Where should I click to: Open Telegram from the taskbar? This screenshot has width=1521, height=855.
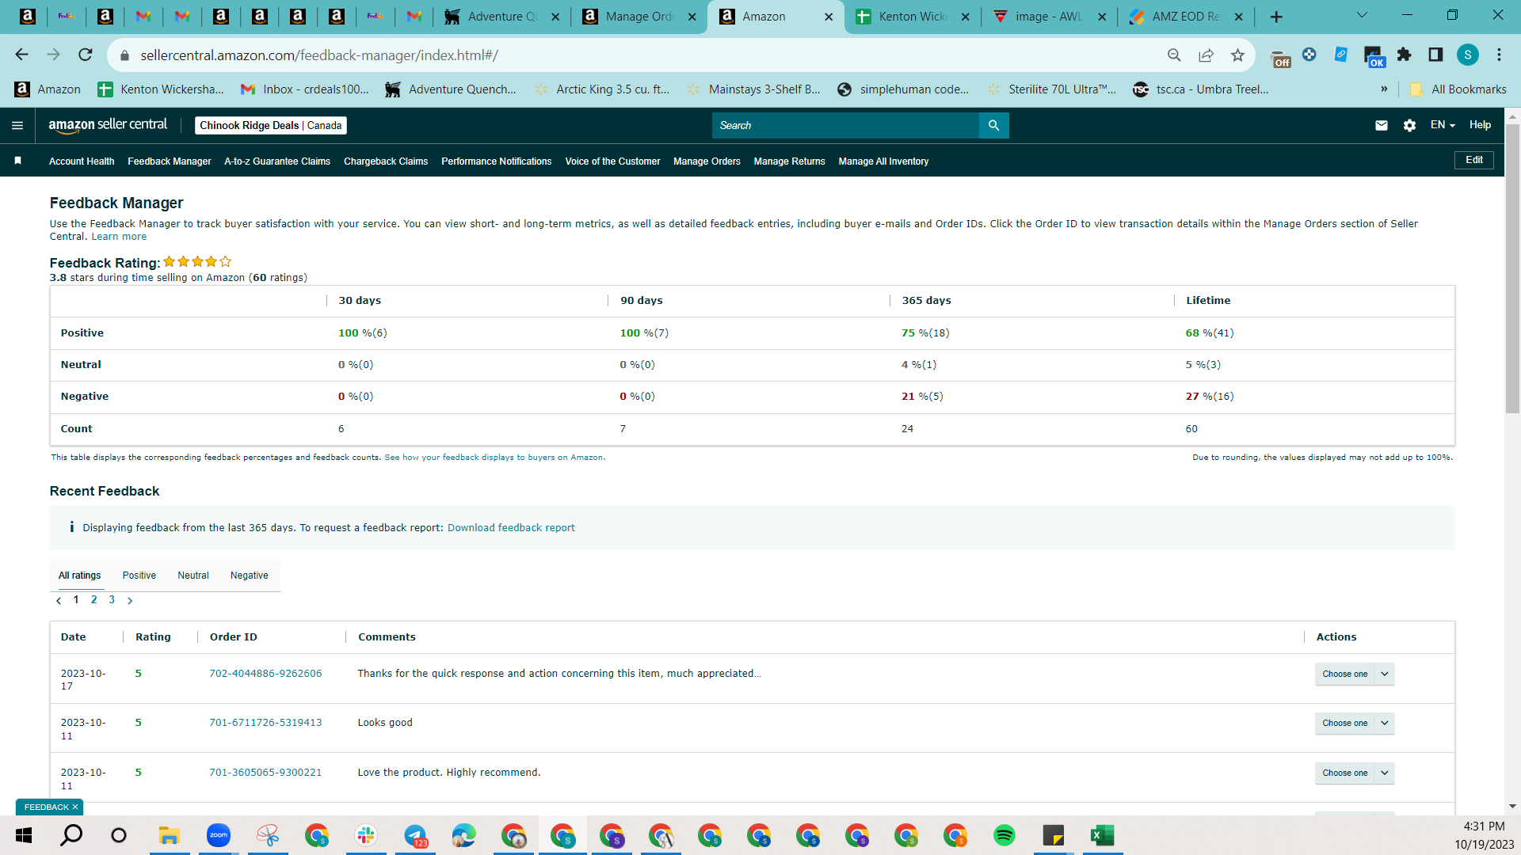point(415,835)
